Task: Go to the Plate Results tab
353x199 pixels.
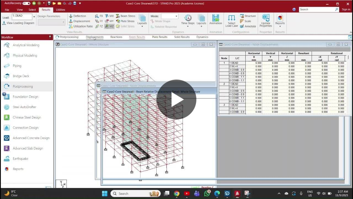Action: (160, 37)
